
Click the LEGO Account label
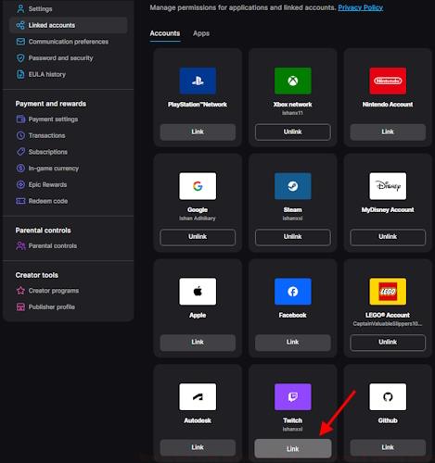pyautogui.click(x=388, y=315)
